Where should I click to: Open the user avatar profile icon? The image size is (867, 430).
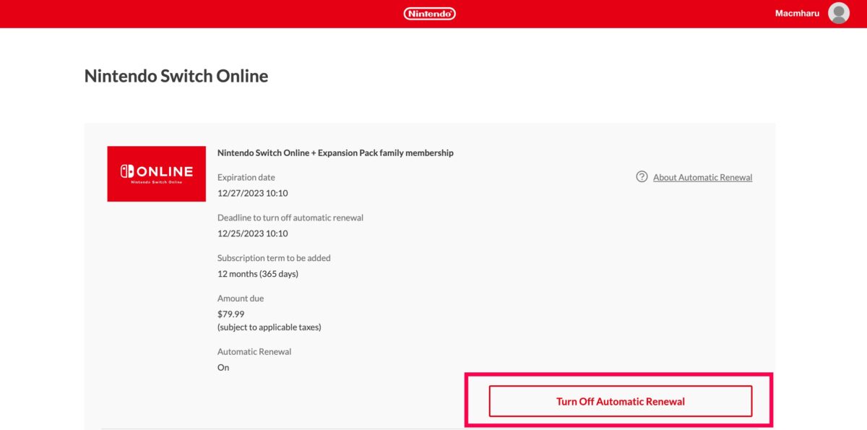click(x=838, y=14)
